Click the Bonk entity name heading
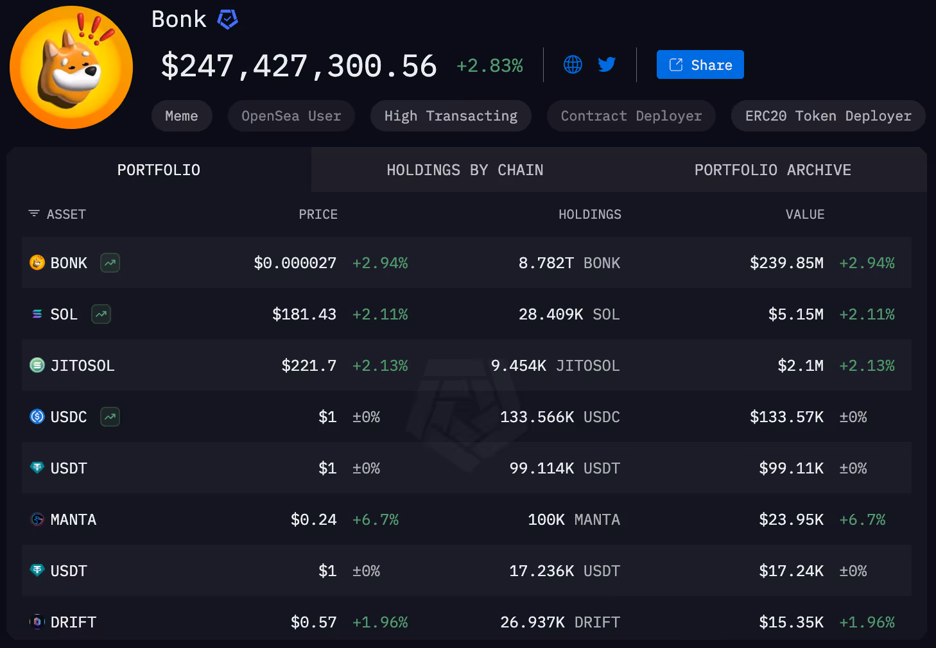The height and width of the screenshot is (648, 936). point(179,19)
